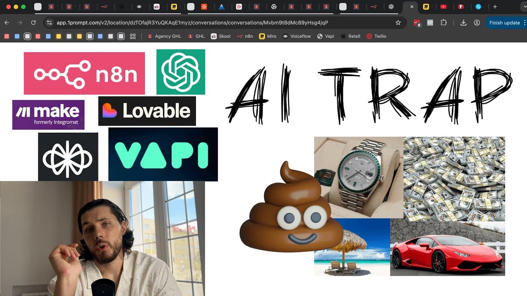
Task: Click the pink n8n logo image
Action: [84, 73]
